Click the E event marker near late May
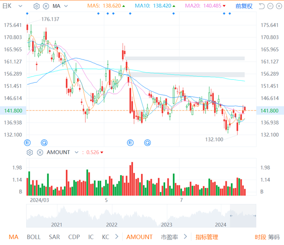 (130, 143)
